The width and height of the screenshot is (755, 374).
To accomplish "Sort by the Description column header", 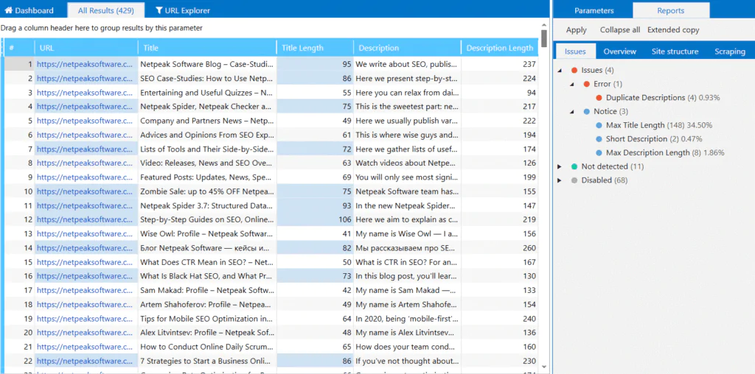I will [x=407, y=48].
